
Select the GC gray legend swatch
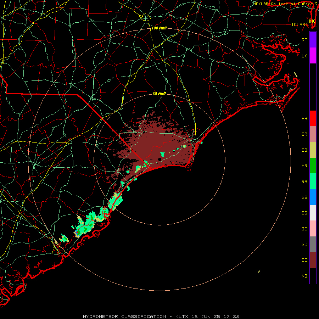(313, 244)
